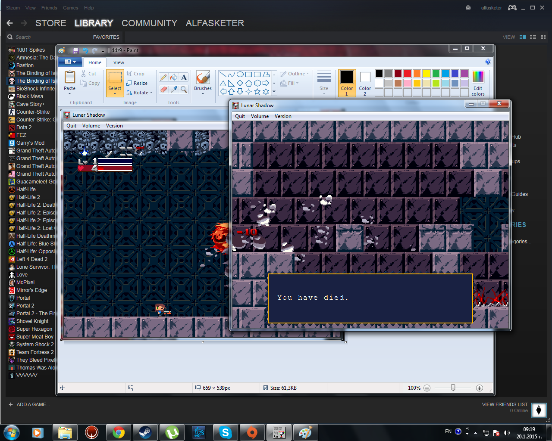Viewport: 552px width, 441px height.
Task: Expand the Shapes gallery more arrow
Action: (x=274, y=92)
